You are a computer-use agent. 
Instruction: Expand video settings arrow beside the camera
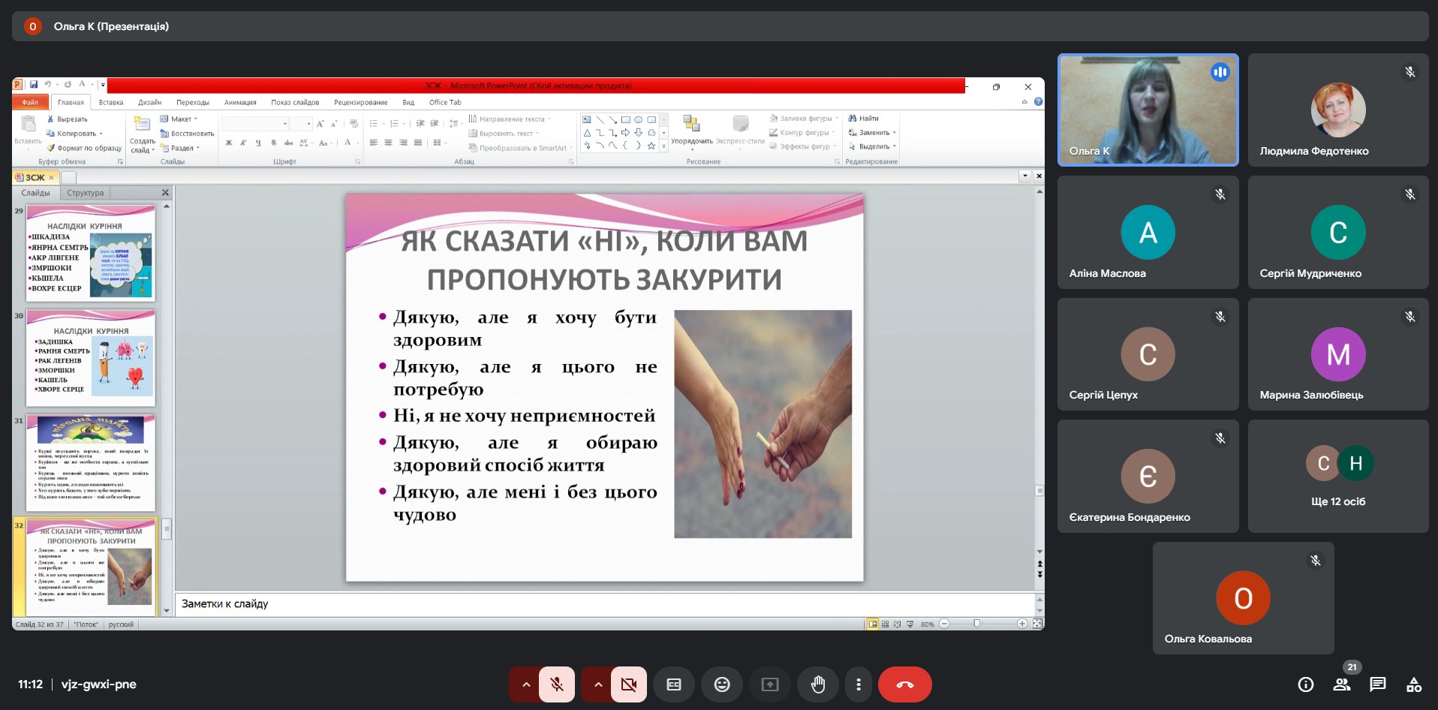(598, 684)
